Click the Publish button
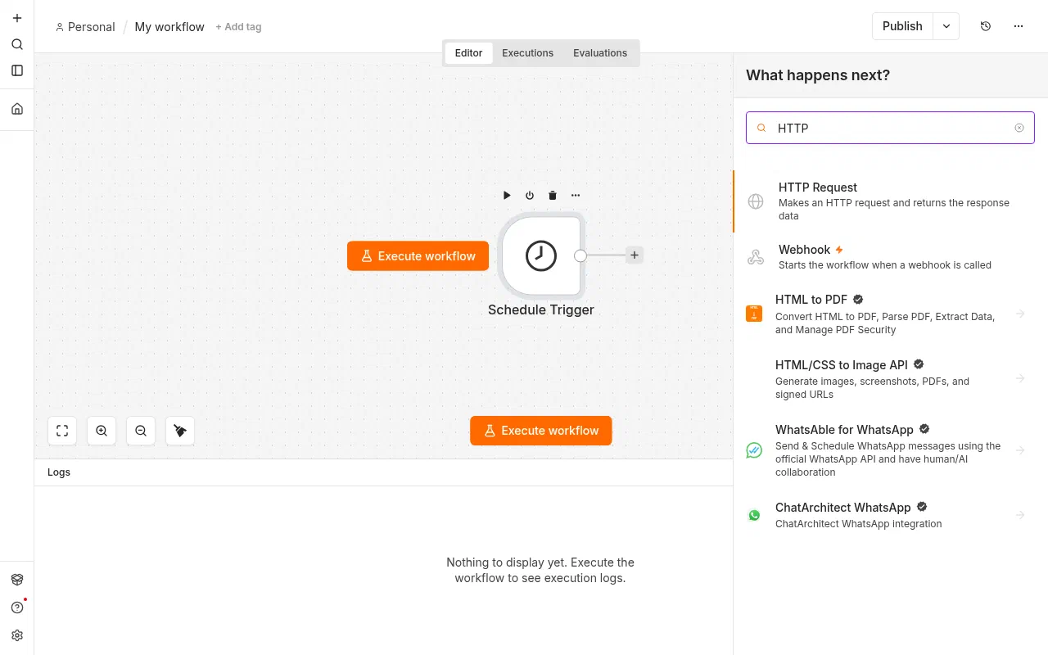1048x655 pixels. pyautogui.click(x=902, y=26)
